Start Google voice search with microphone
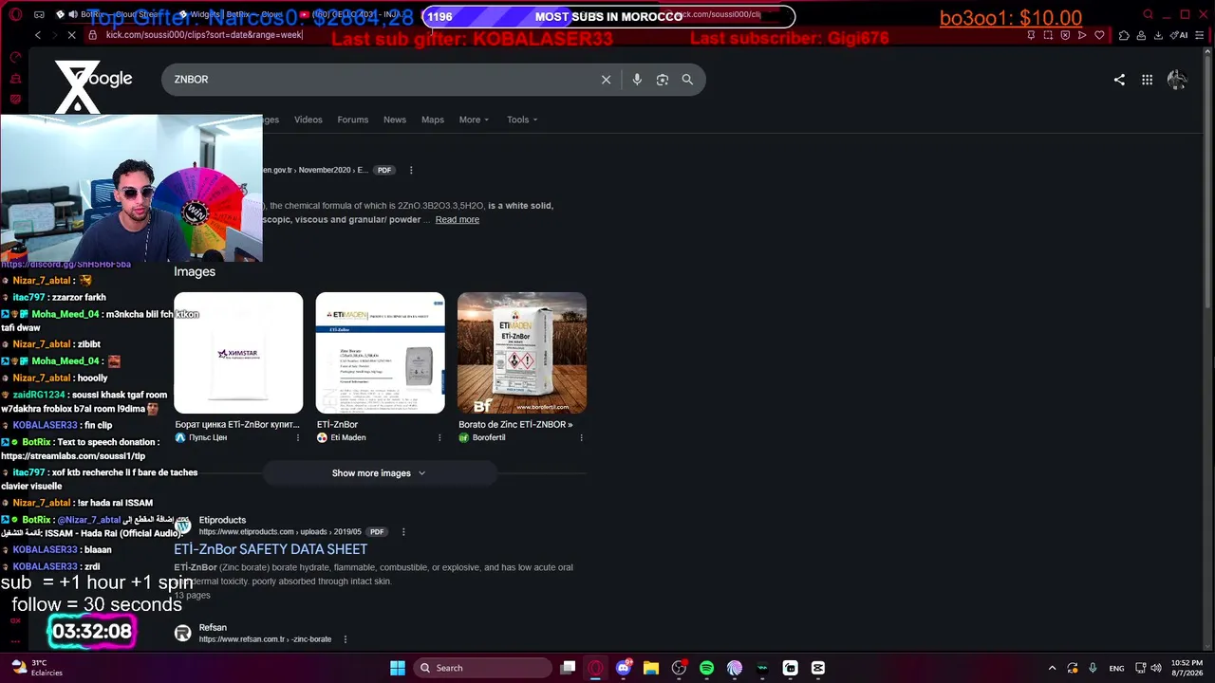 [x=637, y=80]
